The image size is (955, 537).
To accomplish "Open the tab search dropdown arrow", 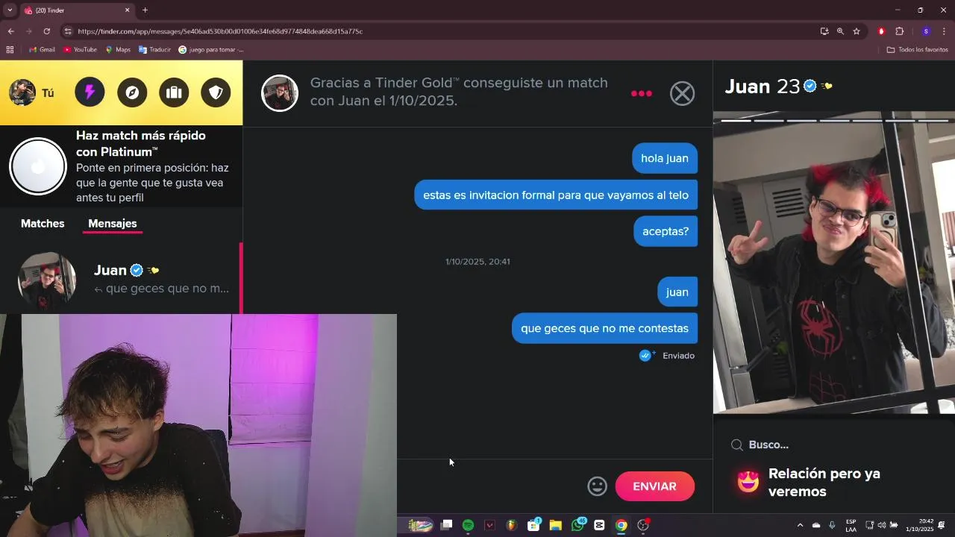I will [10, 10].
